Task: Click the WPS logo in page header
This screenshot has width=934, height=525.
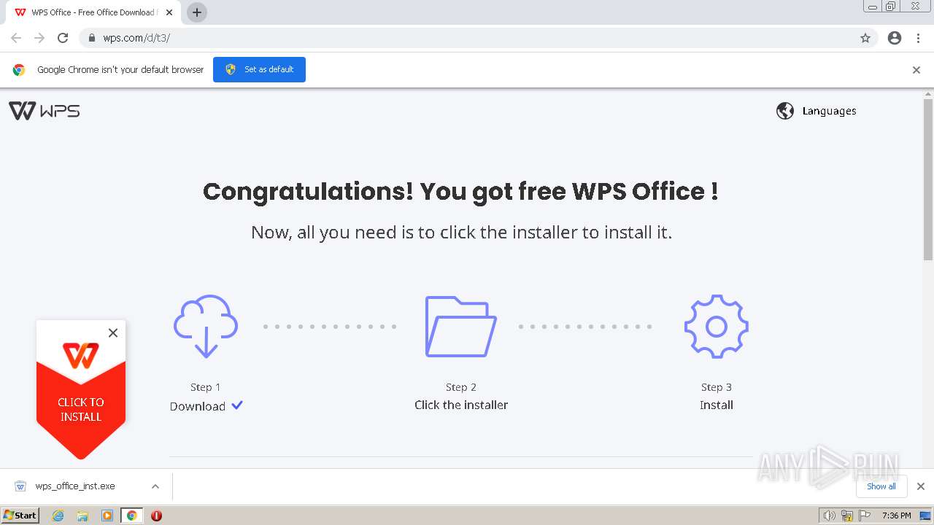Action: 44,111
